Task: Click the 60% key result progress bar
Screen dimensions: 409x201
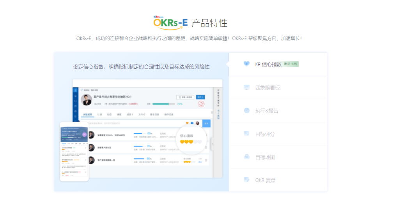Action: coord(140,133)
